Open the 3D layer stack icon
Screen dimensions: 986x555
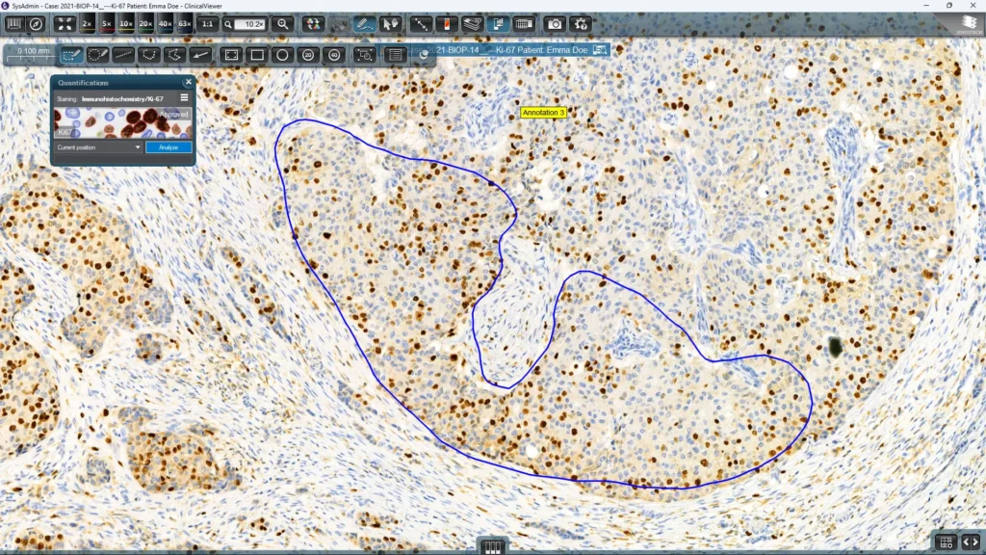[472, 24]
